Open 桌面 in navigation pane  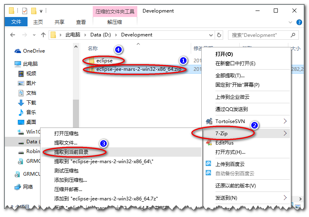point(27,122)
